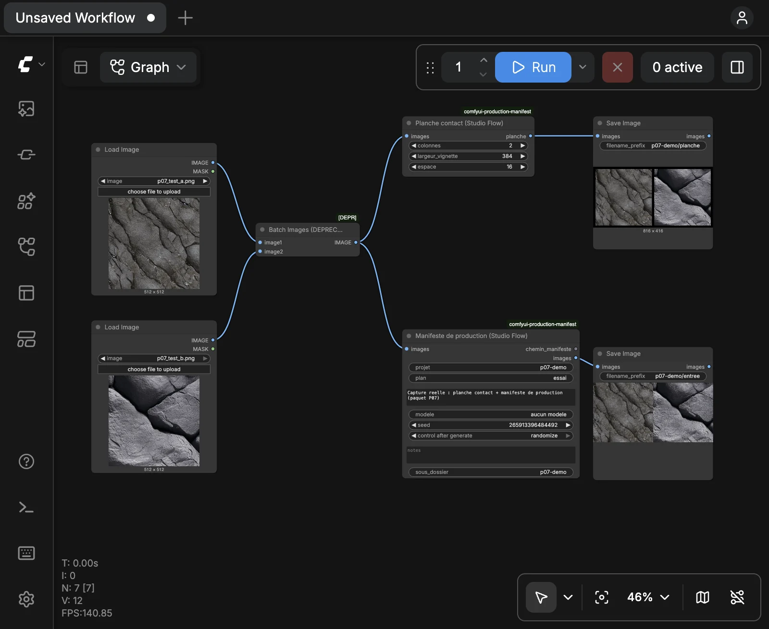Open control after generate randomize dropdown
This screenshot has height=629, width=769.
point(491,435)
